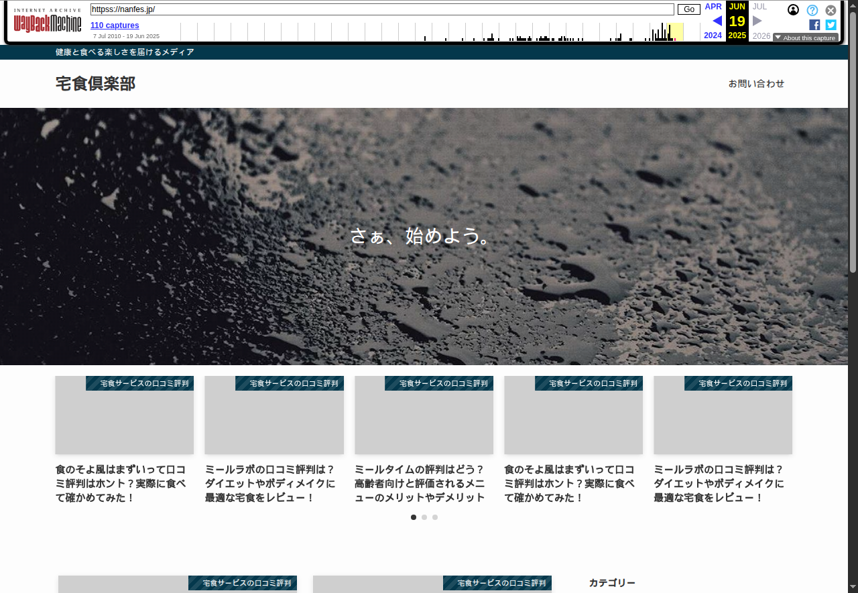Image resolution: width=858 pixels, height=593 pixels.
Task: Open お問い合わせ menu item
Action: (756, 84)
